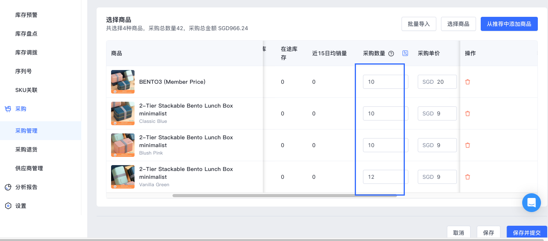Open 供应商管理 in the sidebar
The width and height of the screenshot is (548, 241).
pyautogui.click(x=29, y=168)
